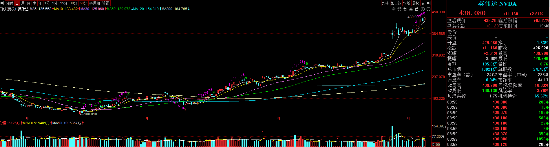This screenshot has height=147, width=550.
Task: Click the 108.010 low price marker on chart
Action: (x=90, y=114)
